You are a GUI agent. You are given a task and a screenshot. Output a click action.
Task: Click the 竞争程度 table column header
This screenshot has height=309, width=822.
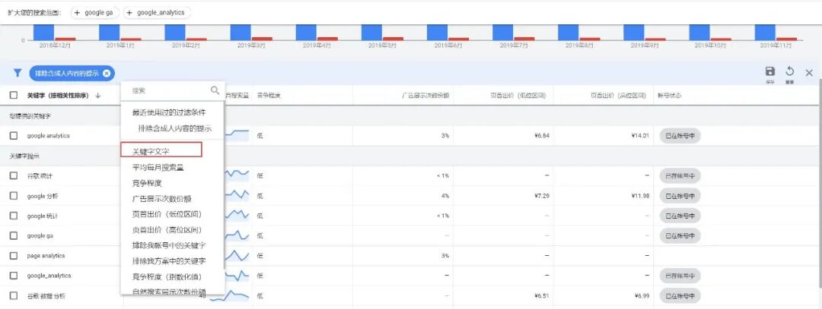(x=269, y=96)
